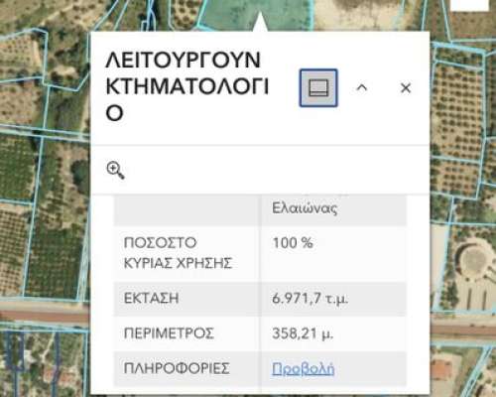Viewport: 496px width, 397px height.
Task: Close the ΛΕΙΤΟΥΡΓΟΥΝ ΚΤΗΜΑΤΟΛΟΓΙΟ popup
Action: pos(406,88)
